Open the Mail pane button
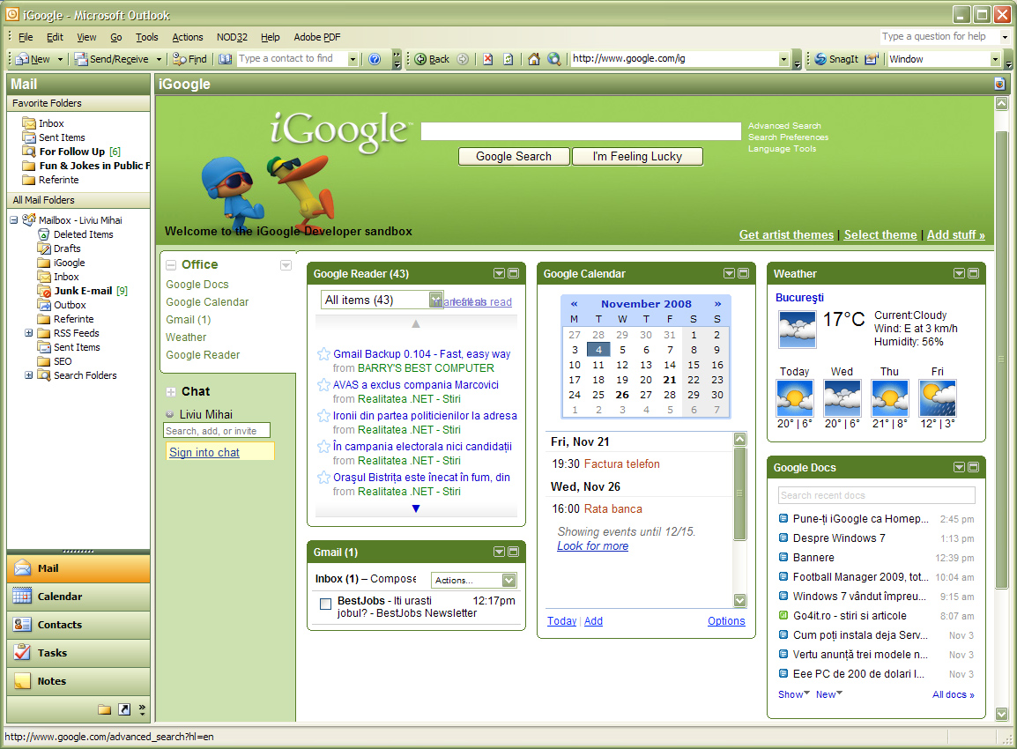The height and width of the screenshot is (749, 1017). click(78, 568)
